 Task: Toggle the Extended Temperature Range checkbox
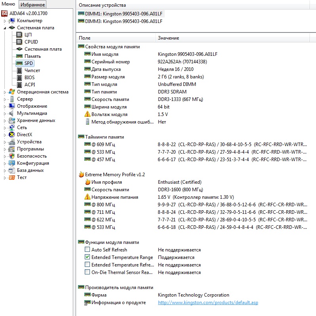[87, 257]
